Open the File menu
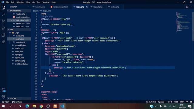This screenshot has width=194, height=109. (7, 2)
